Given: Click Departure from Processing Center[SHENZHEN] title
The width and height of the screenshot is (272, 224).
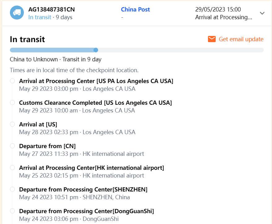Looking at the screenshot, I should (83, 189).
